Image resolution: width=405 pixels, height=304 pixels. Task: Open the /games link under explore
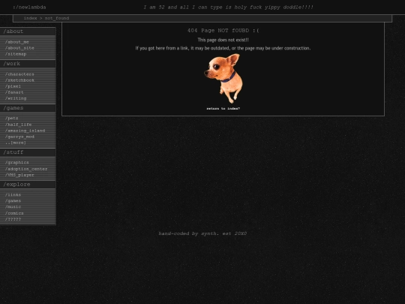[x=13, y=201]
